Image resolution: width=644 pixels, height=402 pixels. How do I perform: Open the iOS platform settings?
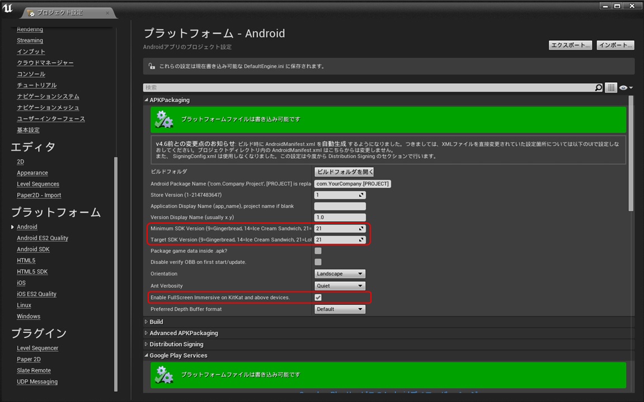[x=21, y=283]
